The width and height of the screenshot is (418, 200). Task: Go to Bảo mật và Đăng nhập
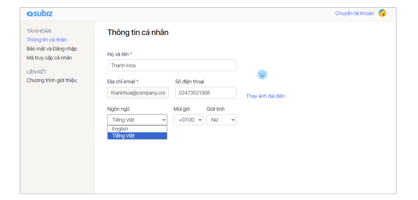click(x=52, y=49)
